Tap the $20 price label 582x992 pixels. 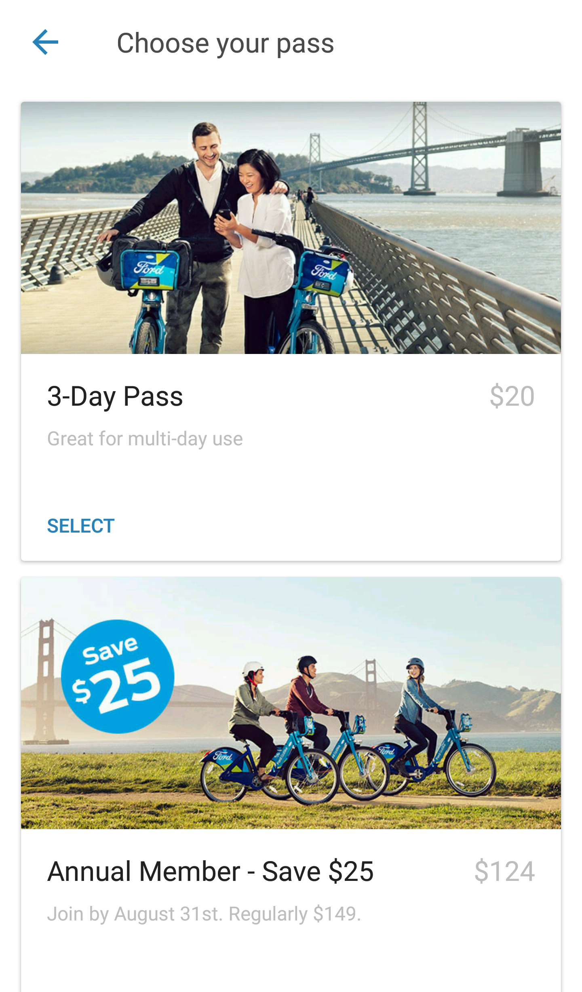512,396
